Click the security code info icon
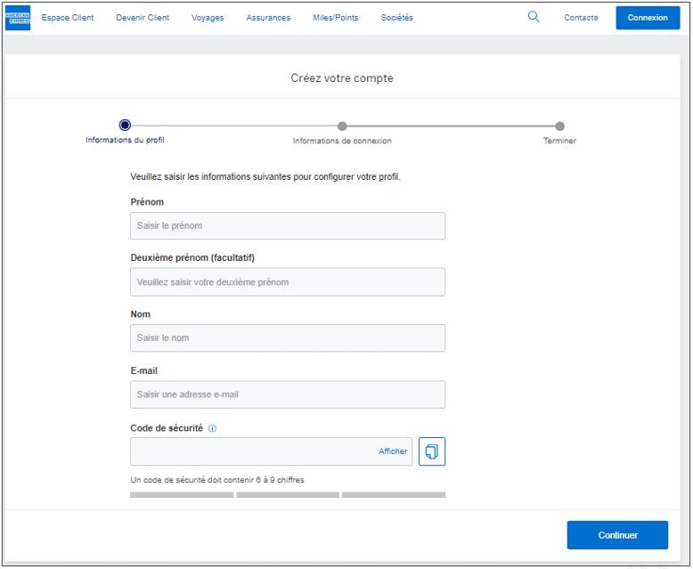 coord(212,428)
